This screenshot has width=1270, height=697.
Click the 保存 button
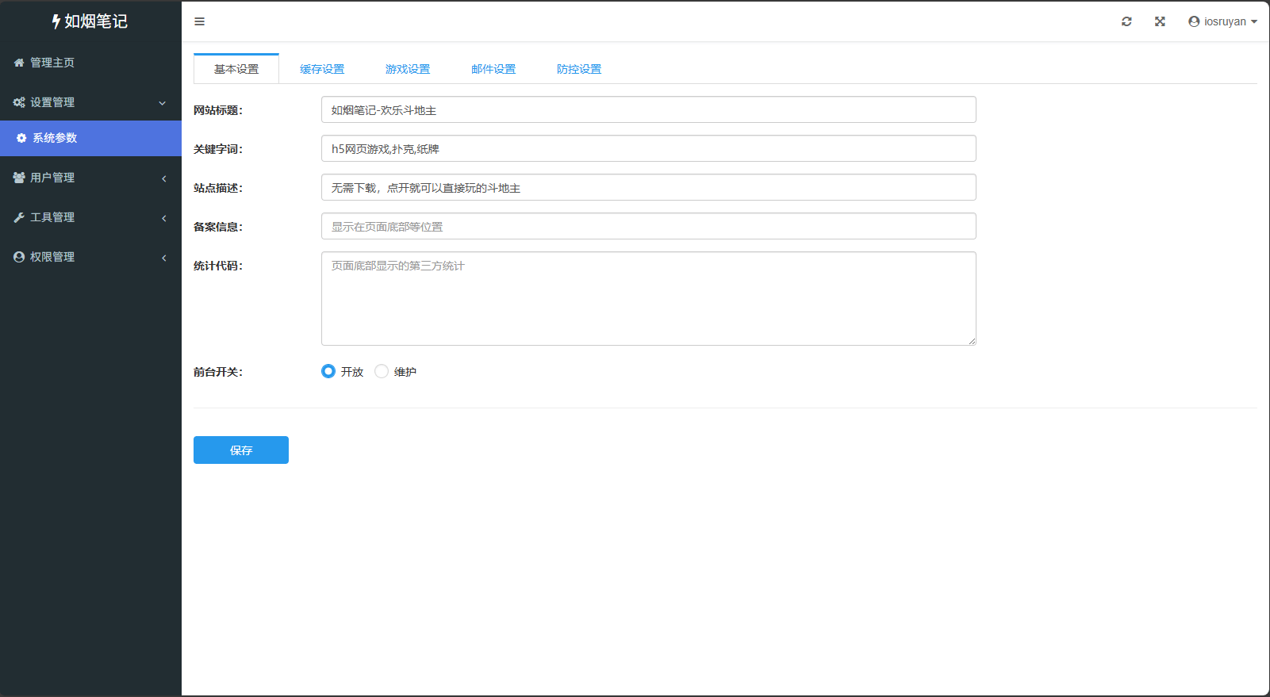pos(241,450)
